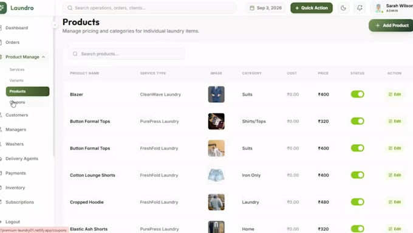Click Sarah Wilson's profile avatar
Viewport: 413px width, 233px height.
pyautogui.click(x=378, y=8)
